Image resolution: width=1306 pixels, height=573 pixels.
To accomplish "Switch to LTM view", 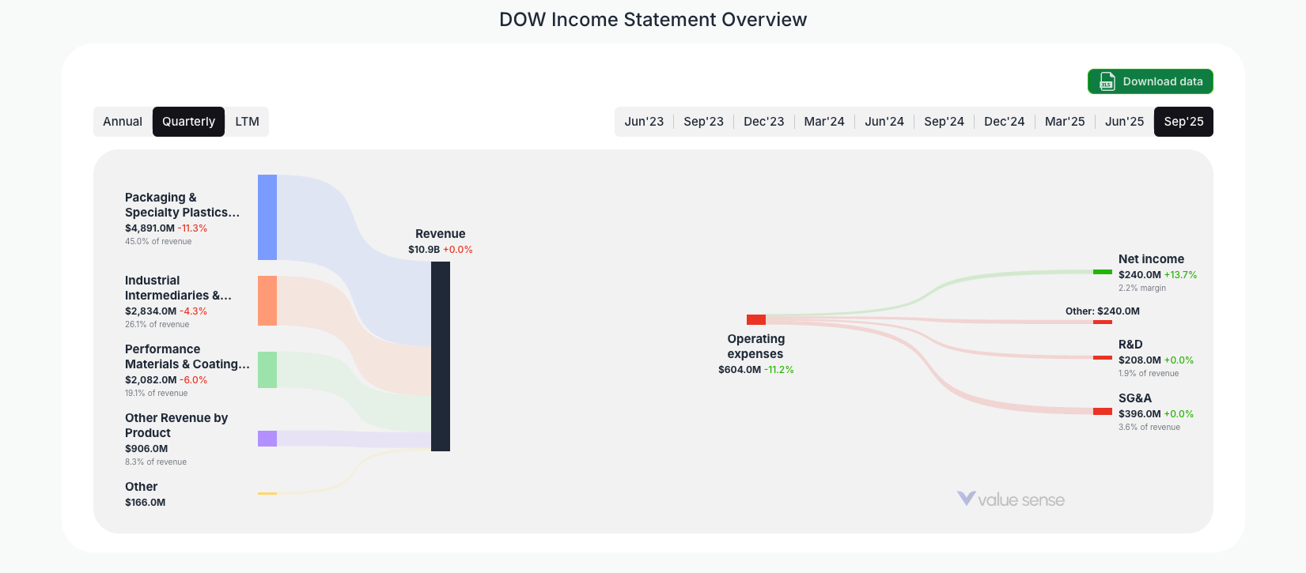I will pos(247,122).
